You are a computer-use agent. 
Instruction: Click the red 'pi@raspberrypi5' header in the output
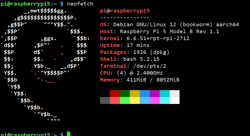click(x=125, y=11)
